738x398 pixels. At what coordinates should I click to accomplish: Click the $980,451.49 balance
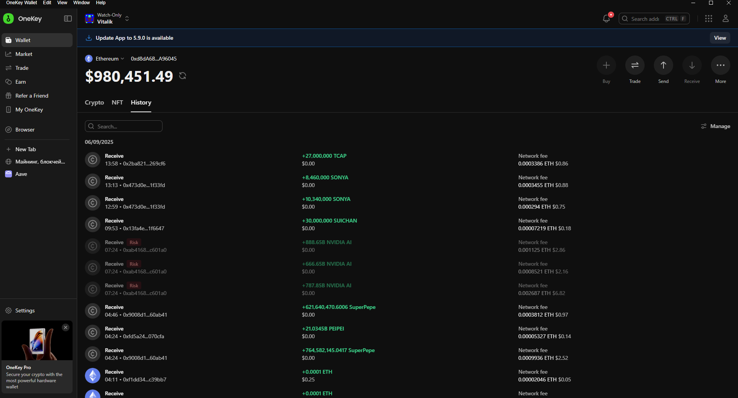(x=129, y=76)
